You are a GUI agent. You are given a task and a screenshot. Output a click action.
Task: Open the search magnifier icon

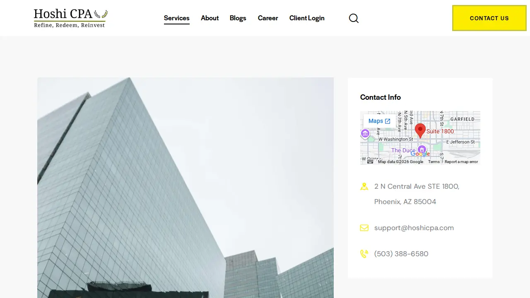point(354,18)
